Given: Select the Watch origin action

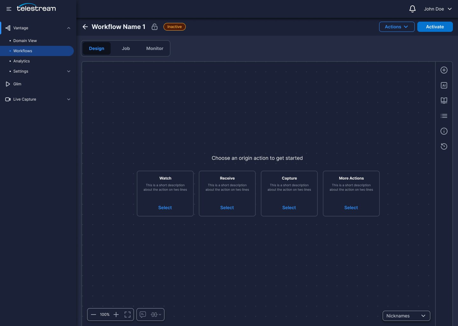Looking at the screenshot, I should pos(165,208).
